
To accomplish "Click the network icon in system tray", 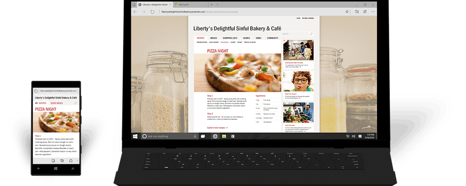I will click(348, 136).
